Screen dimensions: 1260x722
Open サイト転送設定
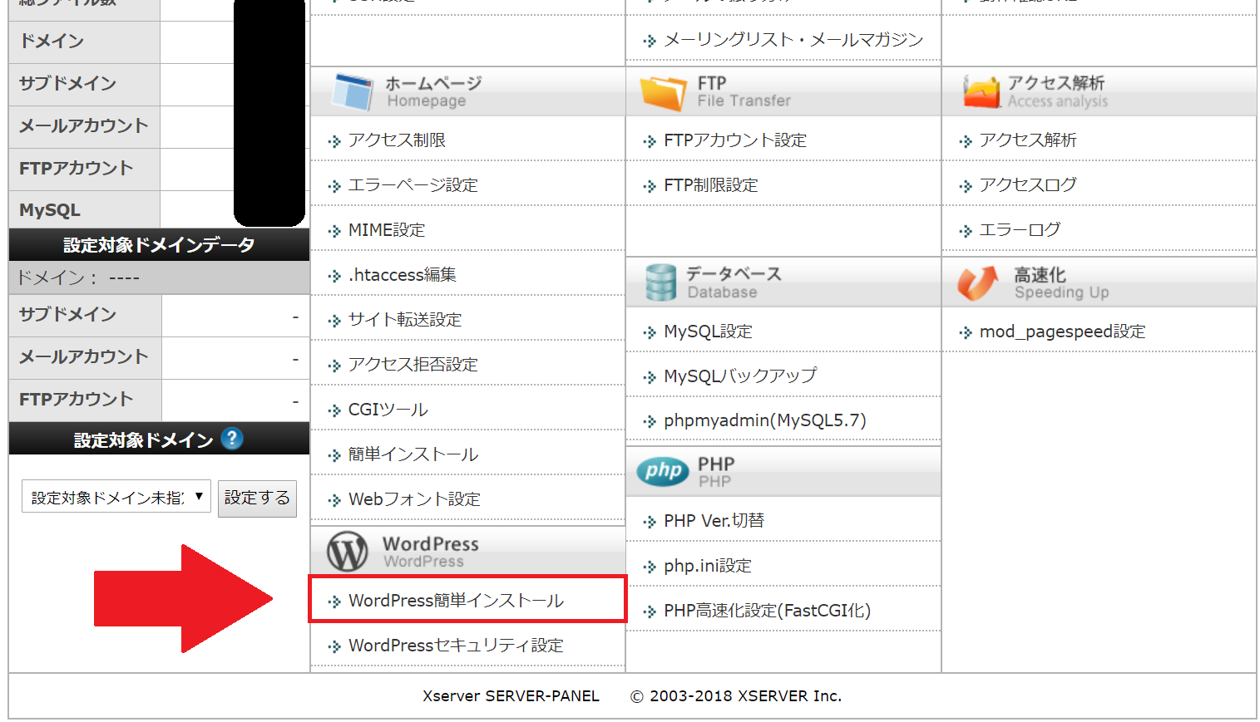404,319
